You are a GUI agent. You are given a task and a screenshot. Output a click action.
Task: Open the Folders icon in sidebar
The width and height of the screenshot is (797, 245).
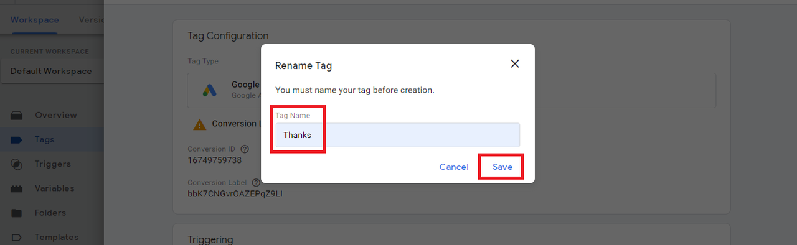17,213
